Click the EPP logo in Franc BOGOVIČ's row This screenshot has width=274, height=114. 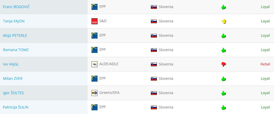click(94, 7)
